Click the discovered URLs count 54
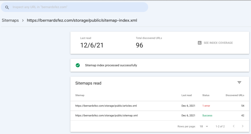251x134 pixels. point(243,106)
